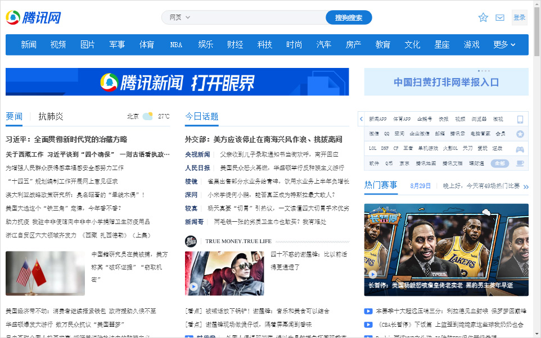This screenshot has height=338, width=541.
Task: Click the 搜狗搜索 search button
Action: click(x=349, y=17)
